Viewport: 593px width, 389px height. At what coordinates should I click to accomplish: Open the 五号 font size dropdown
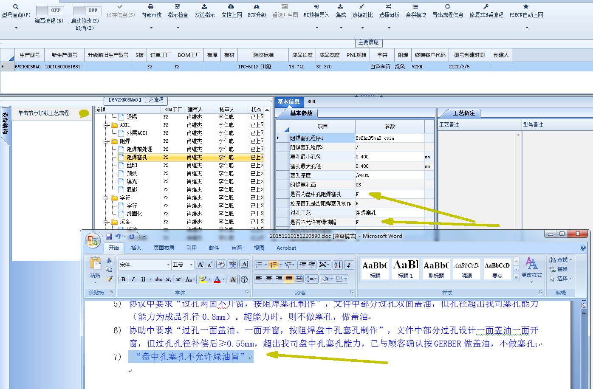click(191, 265)
